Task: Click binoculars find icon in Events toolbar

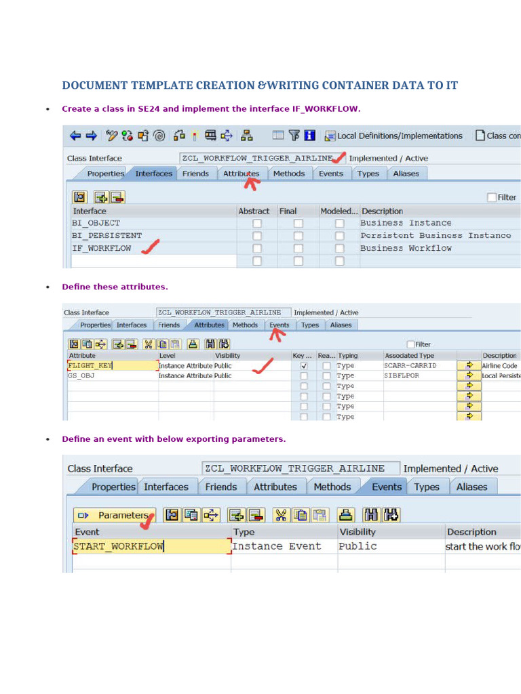Action: pyautogui.click(x=371, y=515)
